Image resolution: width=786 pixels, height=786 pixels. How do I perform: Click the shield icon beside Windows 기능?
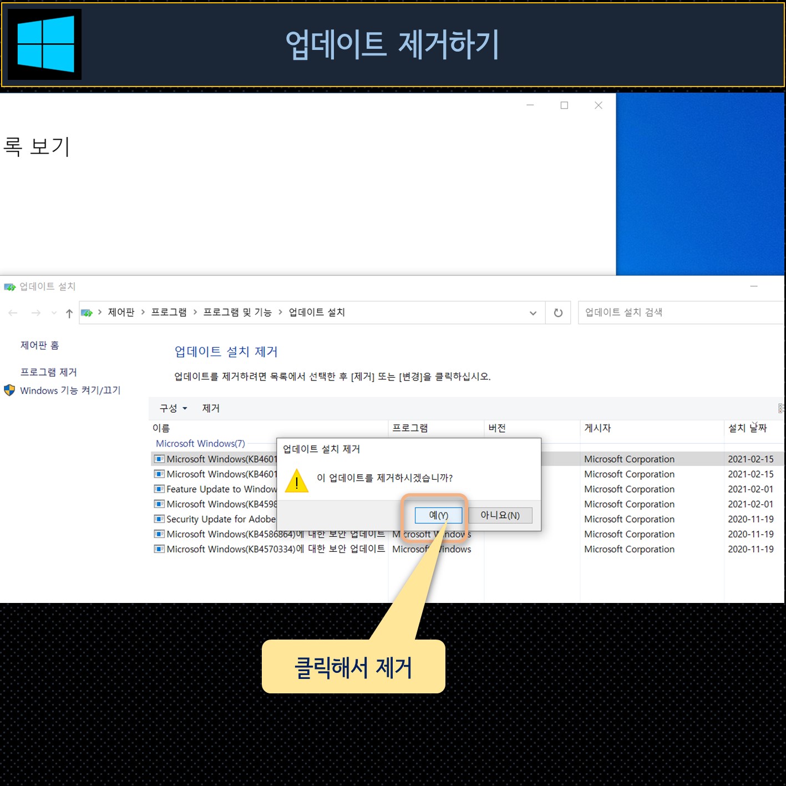(9, 390)
